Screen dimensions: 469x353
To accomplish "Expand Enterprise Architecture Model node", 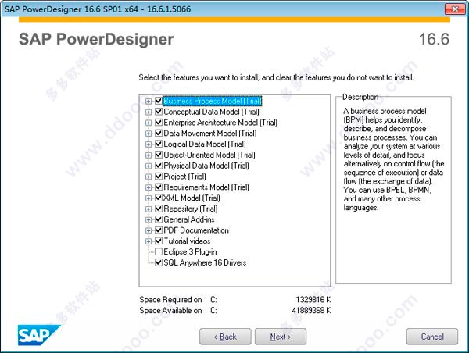I will coord(148,123).
